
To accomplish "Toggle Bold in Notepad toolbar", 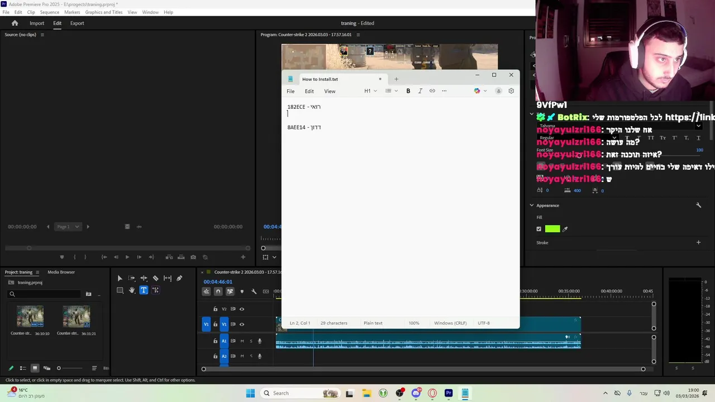I will pyautogui.click(x=408, y=91).
